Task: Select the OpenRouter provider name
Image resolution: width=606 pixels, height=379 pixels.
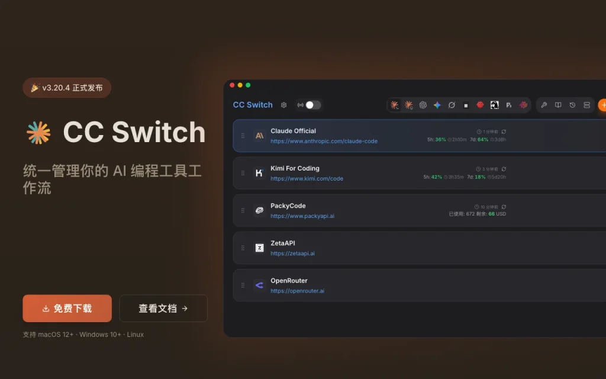Action: (x=289, y=281)
